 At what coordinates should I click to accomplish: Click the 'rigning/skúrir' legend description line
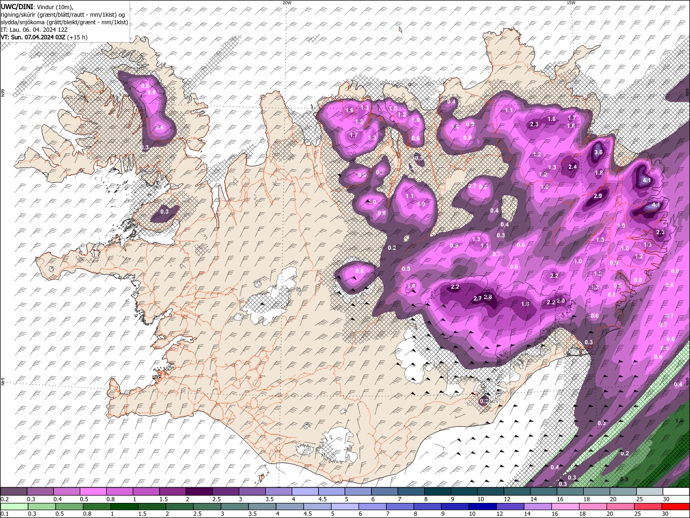pos(63,14)
